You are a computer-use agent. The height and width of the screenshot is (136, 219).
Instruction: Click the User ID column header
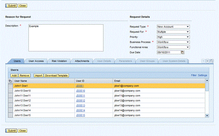[x=94, y=81]
